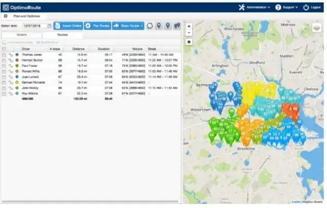
Task: Select the driver name Samuel Richards
Action: coord(33,83)
